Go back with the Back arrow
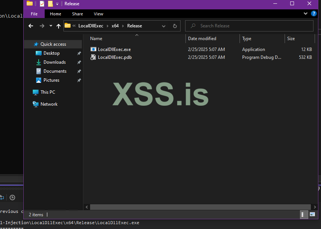The height and width of the screenshot is (229, 321). coord(31,26)
